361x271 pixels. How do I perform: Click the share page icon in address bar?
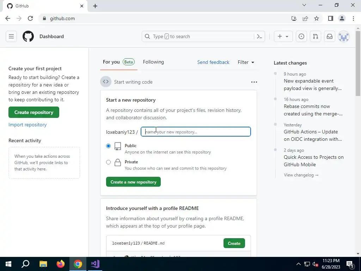pos(305,18)
